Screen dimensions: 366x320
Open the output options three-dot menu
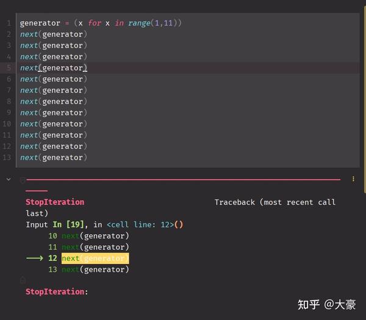[353, 179]
